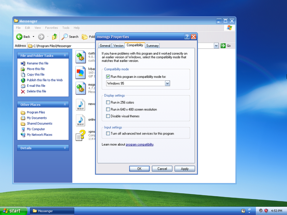This screenshot has height=215, width=287.
Task: Select the online WAV sound file icon
Action: (81, 120)
